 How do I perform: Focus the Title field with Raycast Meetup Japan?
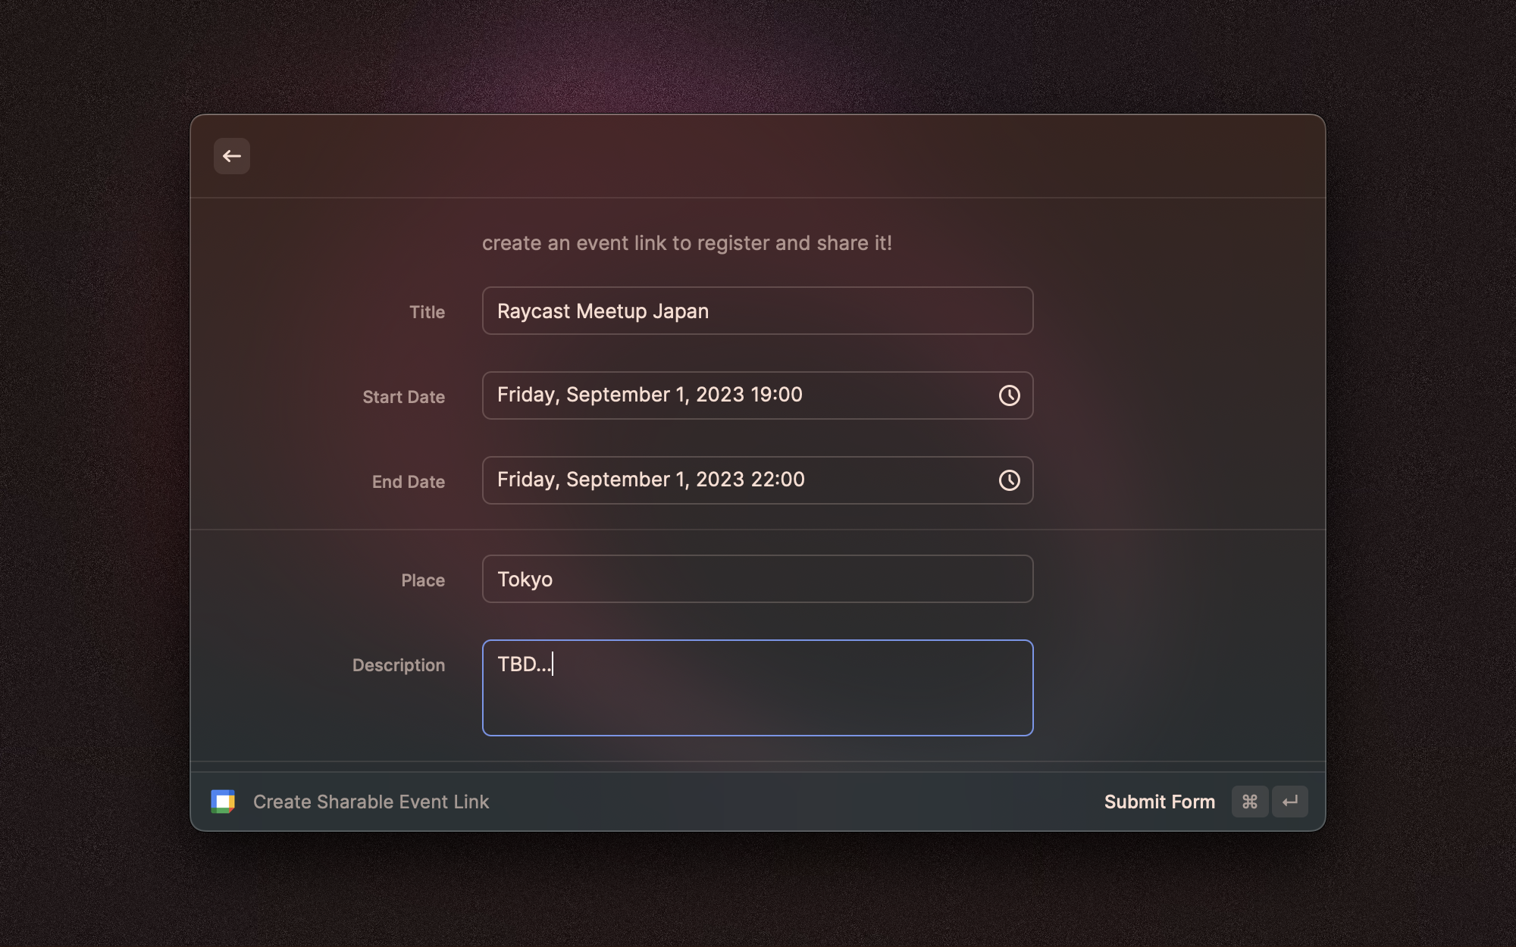tap(756, 311)
